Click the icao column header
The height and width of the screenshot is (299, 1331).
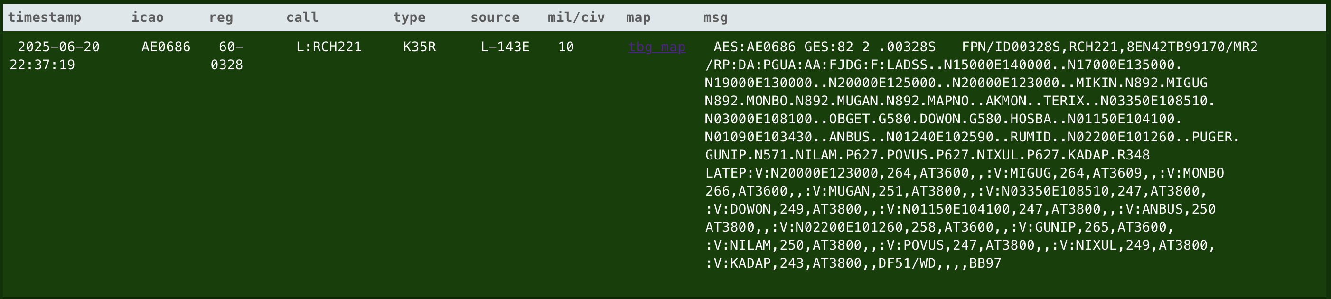[x=147, y=18]
